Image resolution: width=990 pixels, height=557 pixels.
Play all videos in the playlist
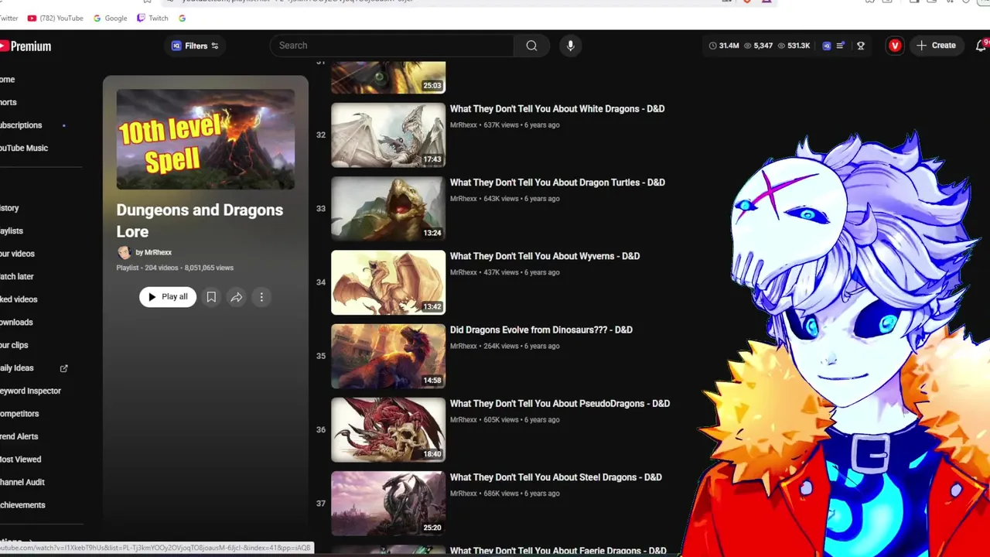(x=168, y=297)
